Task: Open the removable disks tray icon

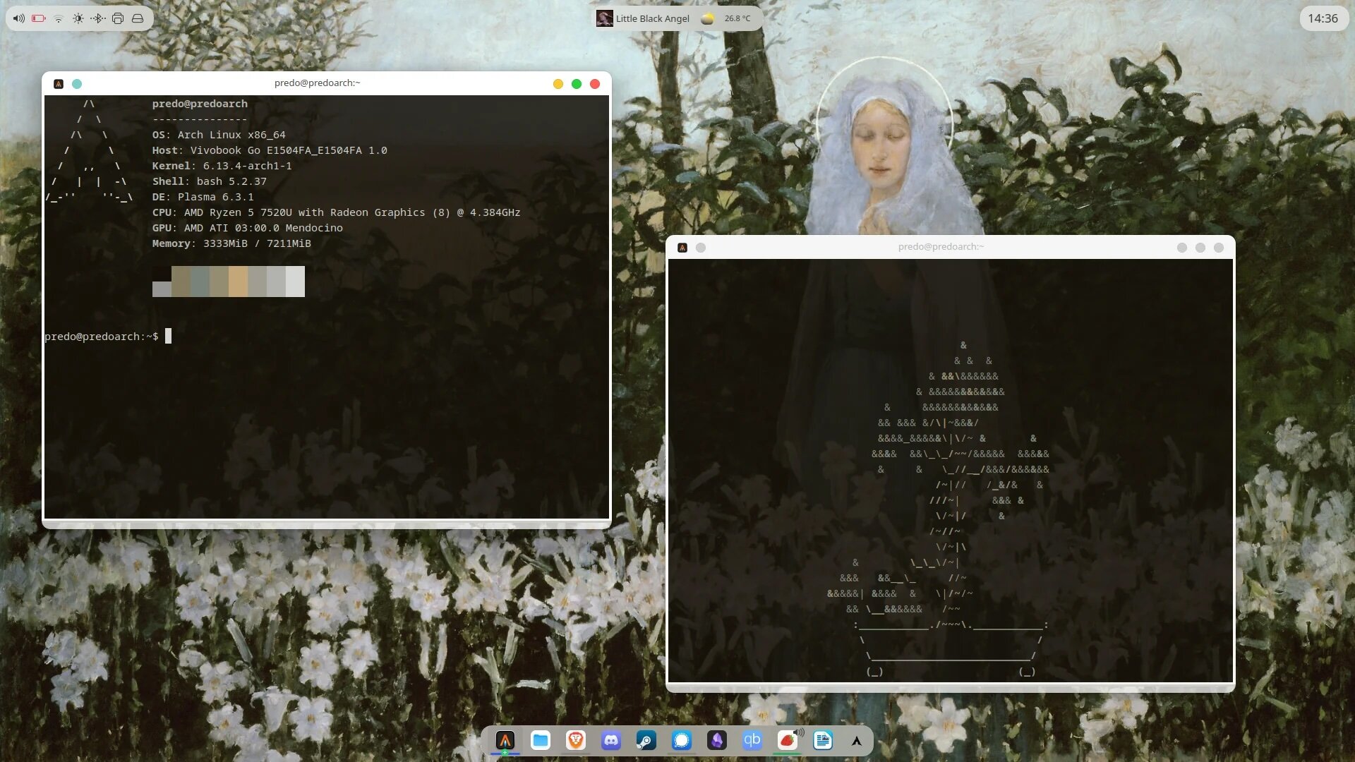Action: pyautogui.click(x=138, y=18)
